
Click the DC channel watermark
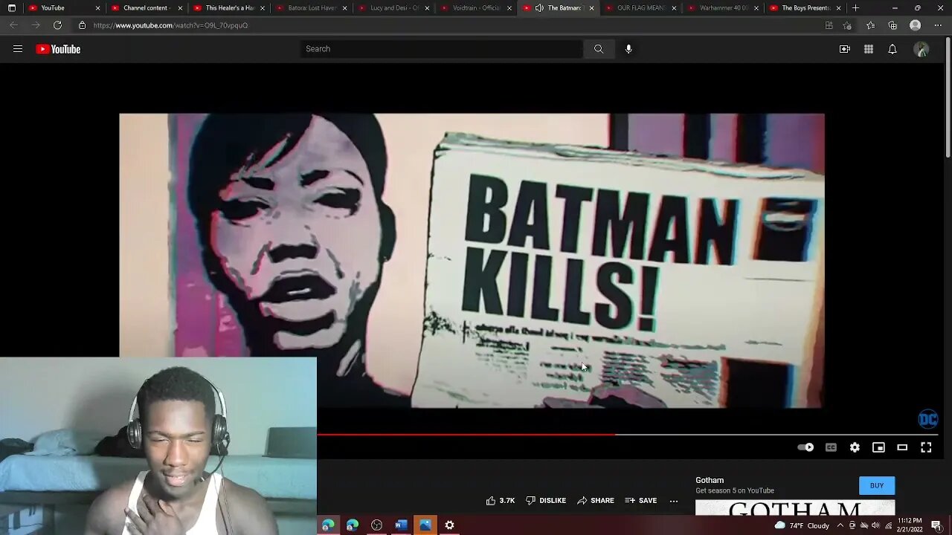pos(928,419)
